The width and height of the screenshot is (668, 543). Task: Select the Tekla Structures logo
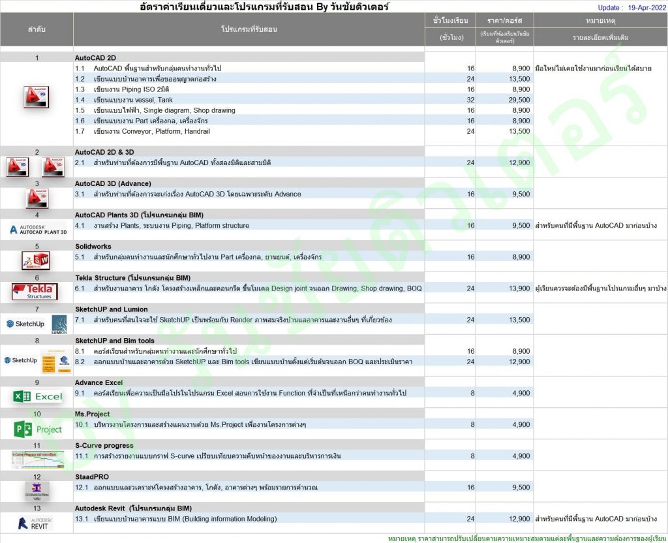[35, 292]
